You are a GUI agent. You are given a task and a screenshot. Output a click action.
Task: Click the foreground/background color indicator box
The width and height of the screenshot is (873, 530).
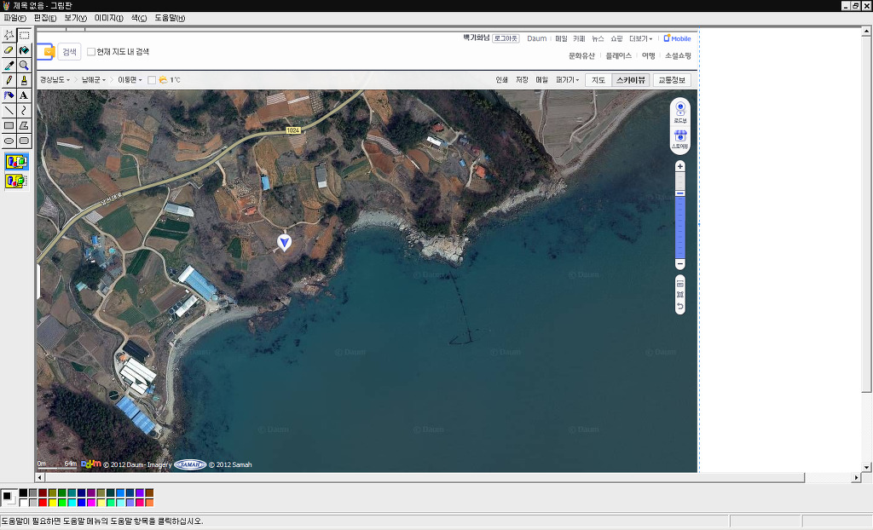(x=9, y=497)
